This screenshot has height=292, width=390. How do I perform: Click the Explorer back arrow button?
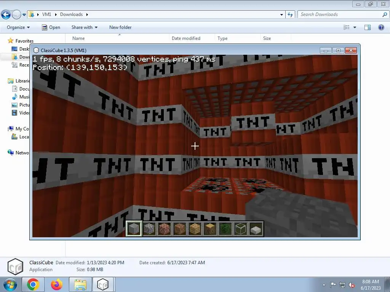click(6, 15)
